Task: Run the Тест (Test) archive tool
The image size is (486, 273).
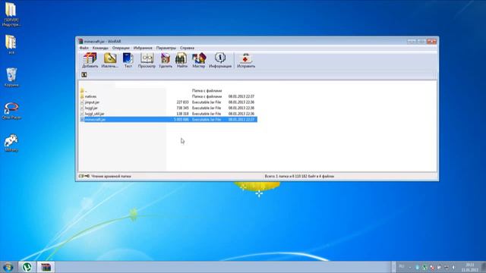Action: (128, 61)
